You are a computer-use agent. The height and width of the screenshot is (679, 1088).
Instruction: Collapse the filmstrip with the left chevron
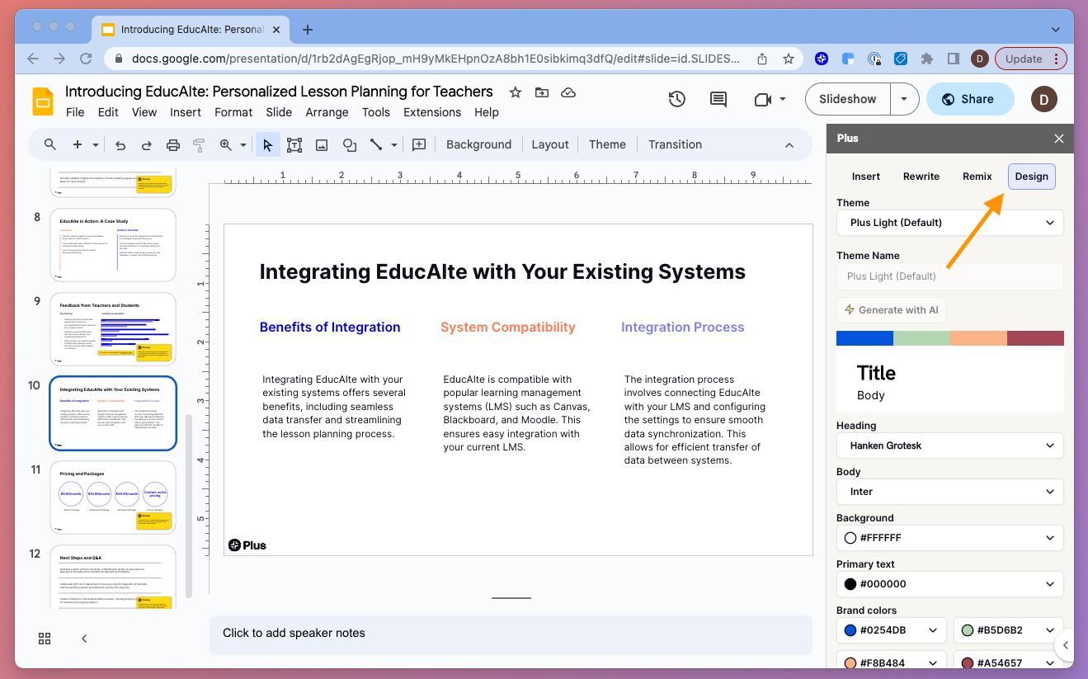coord(84,639)
